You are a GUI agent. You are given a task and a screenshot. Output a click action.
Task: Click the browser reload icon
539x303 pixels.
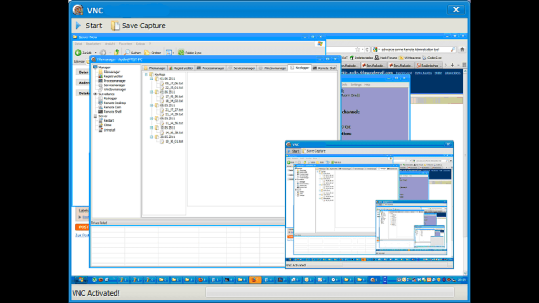tap(367, 49)
